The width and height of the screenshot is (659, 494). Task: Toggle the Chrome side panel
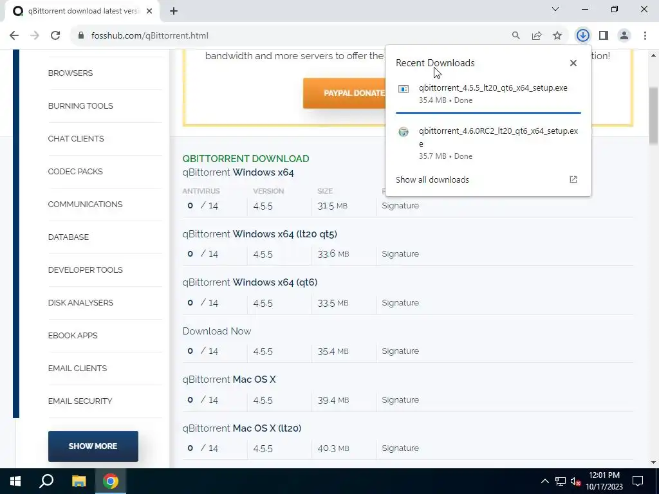tap(604, 36)
